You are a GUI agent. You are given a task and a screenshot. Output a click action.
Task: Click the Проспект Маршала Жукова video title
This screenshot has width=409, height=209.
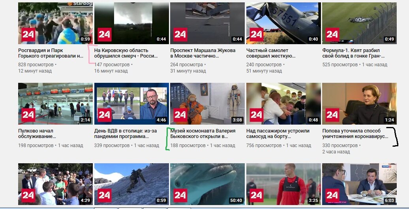(203, 53)
